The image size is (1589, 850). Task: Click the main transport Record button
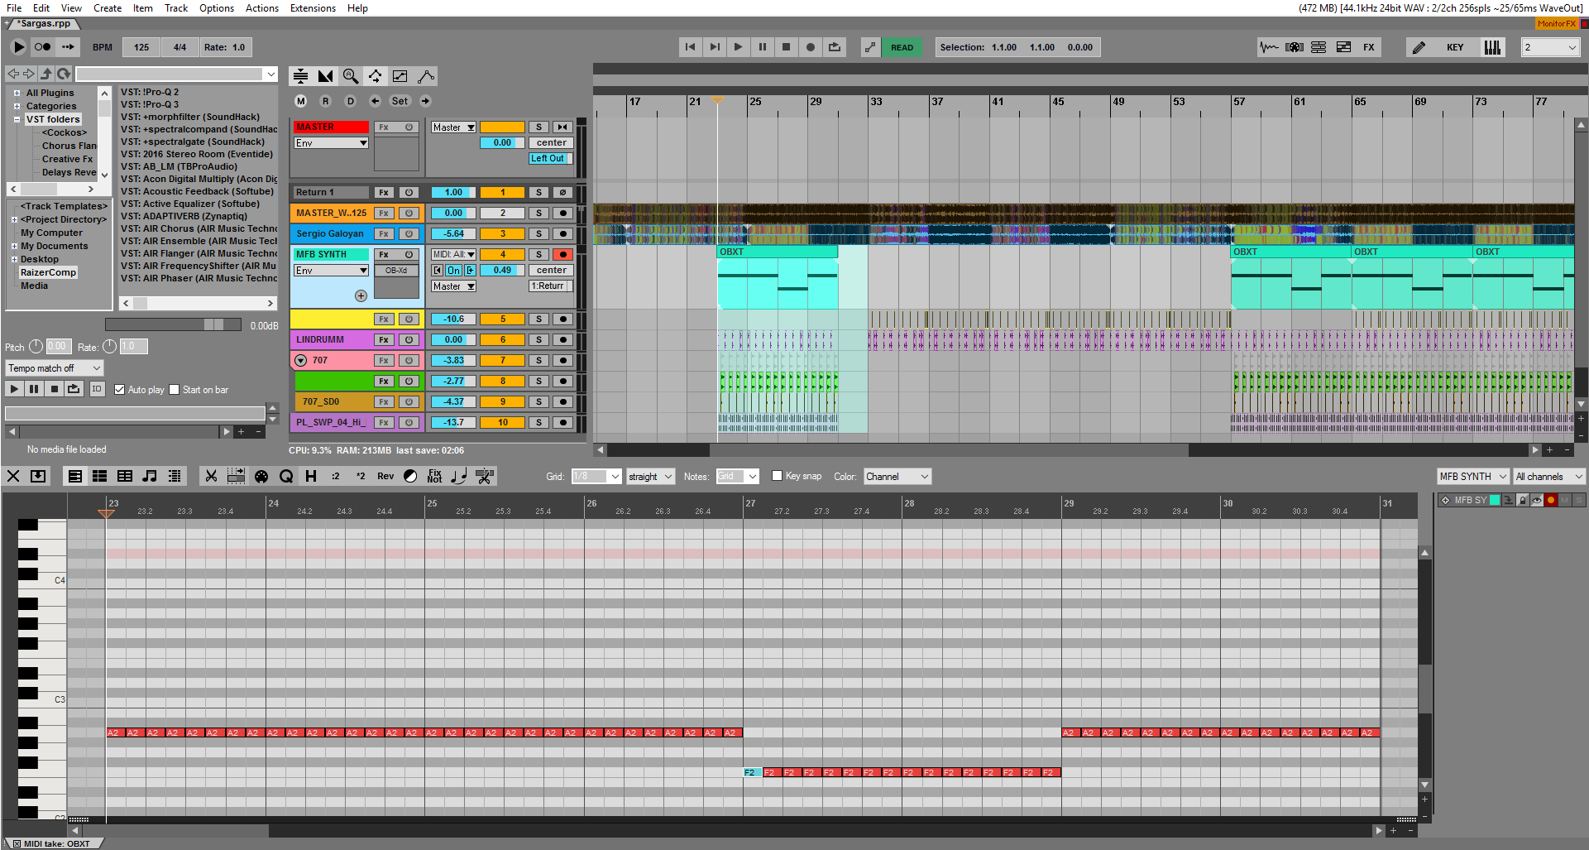pos(811,47)
